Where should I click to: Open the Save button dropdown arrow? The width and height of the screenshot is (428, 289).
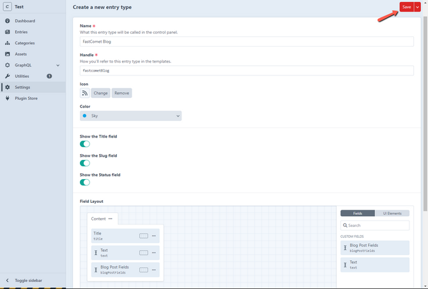pyautogui.click(x=418, y=6)
